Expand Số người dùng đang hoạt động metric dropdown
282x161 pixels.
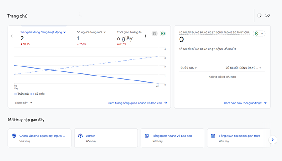tap(65, 33)
